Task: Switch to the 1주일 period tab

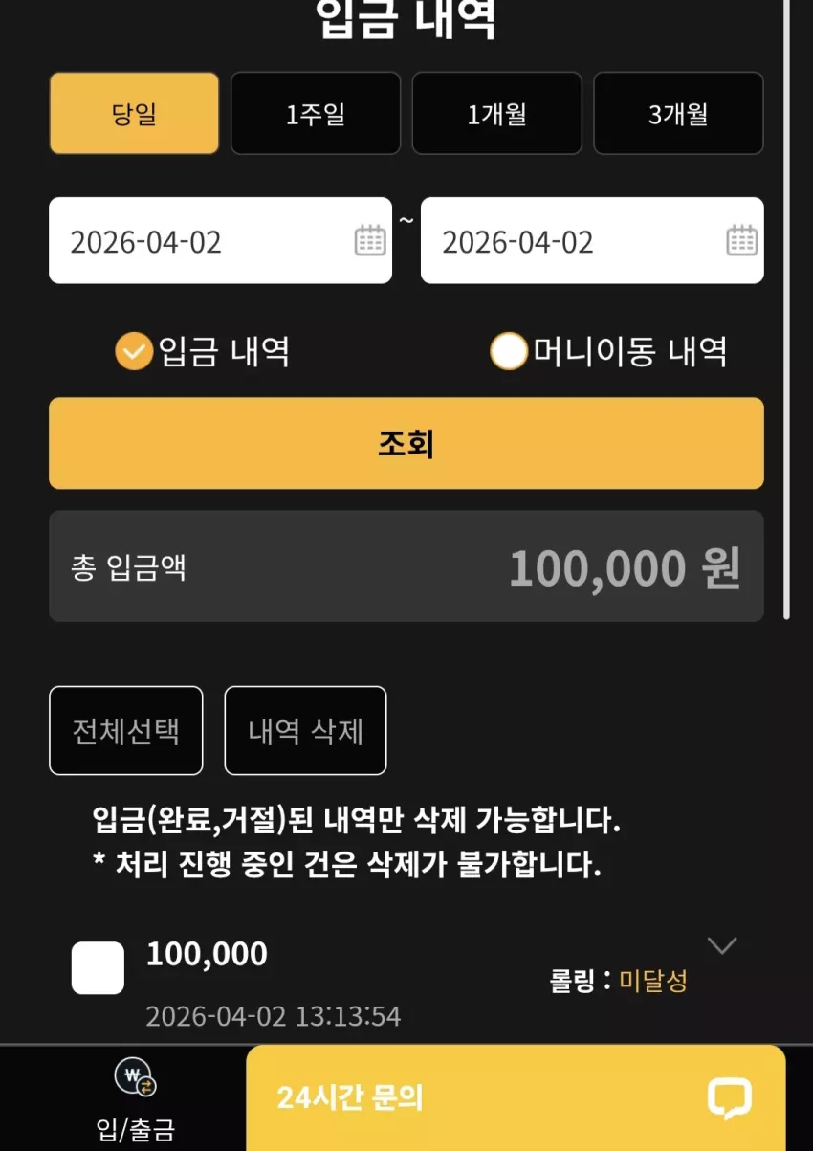Action: tap(316, 113)
